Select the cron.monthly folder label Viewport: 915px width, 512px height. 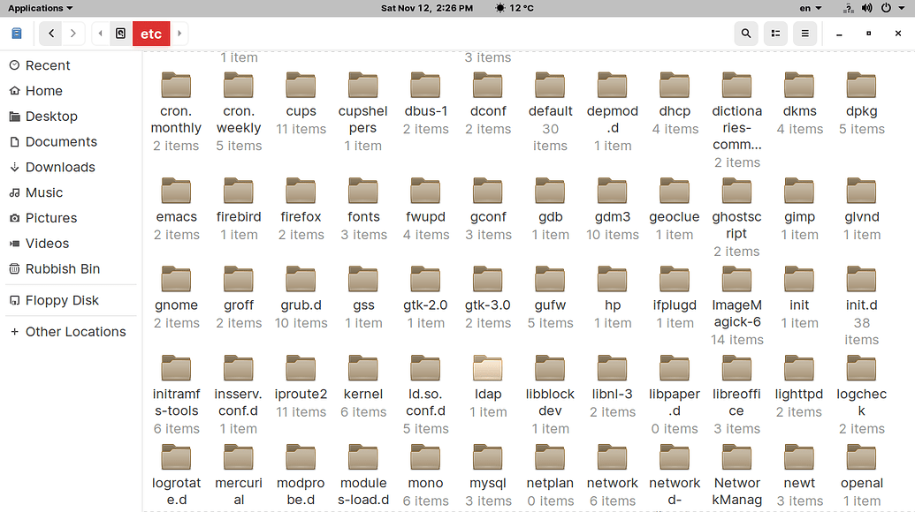[x=176, y=119]
